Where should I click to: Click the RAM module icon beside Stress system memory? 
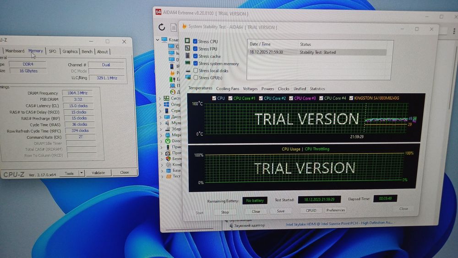click(x=188, y=63)
